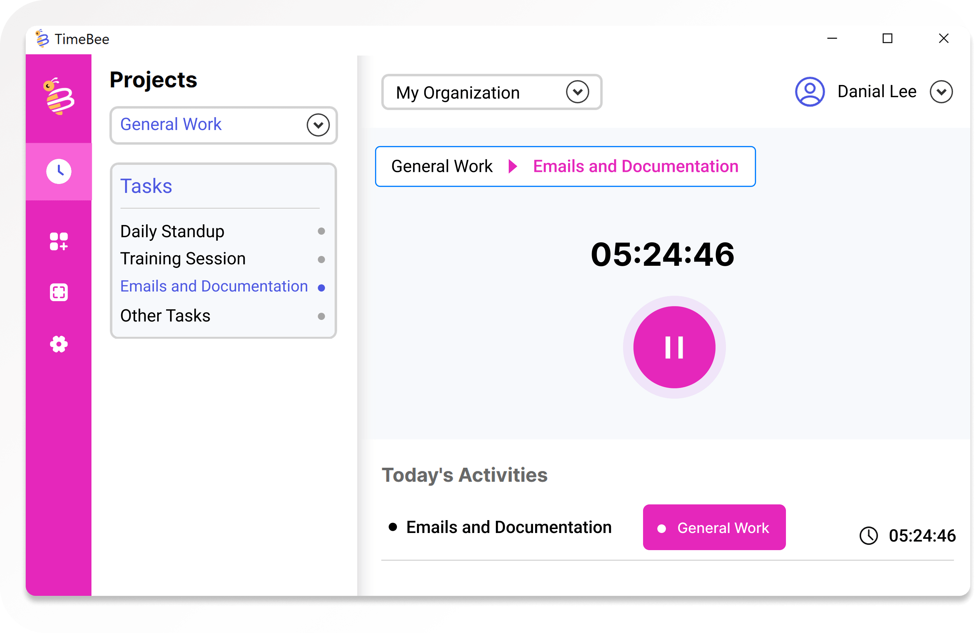Close the TimeBee window
This screenshot has width=976, height=633.
tap(943, 39)
